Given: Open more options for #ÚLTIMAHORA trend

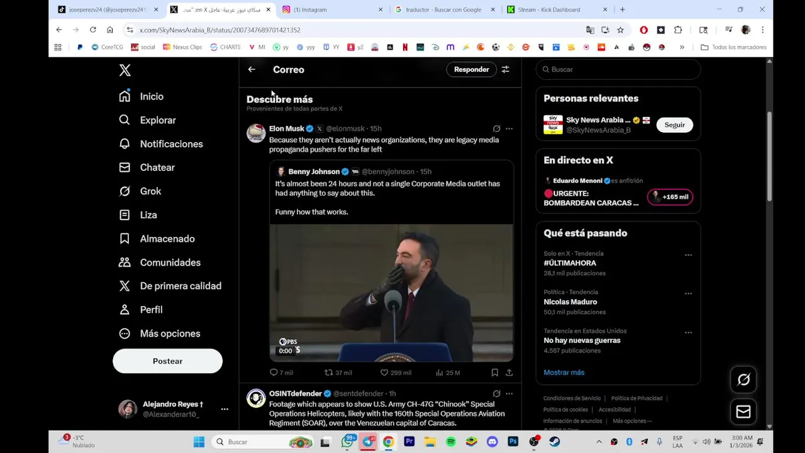Looking at the screenshot, I should click(688, 255).
